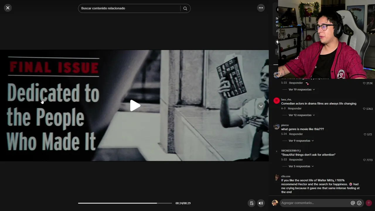Image resolution: width=375 pixels, height=211 pixels.
Task: Click 'Responder' under lanz_rhs.'s comment
Action: [x=295, y=108]
